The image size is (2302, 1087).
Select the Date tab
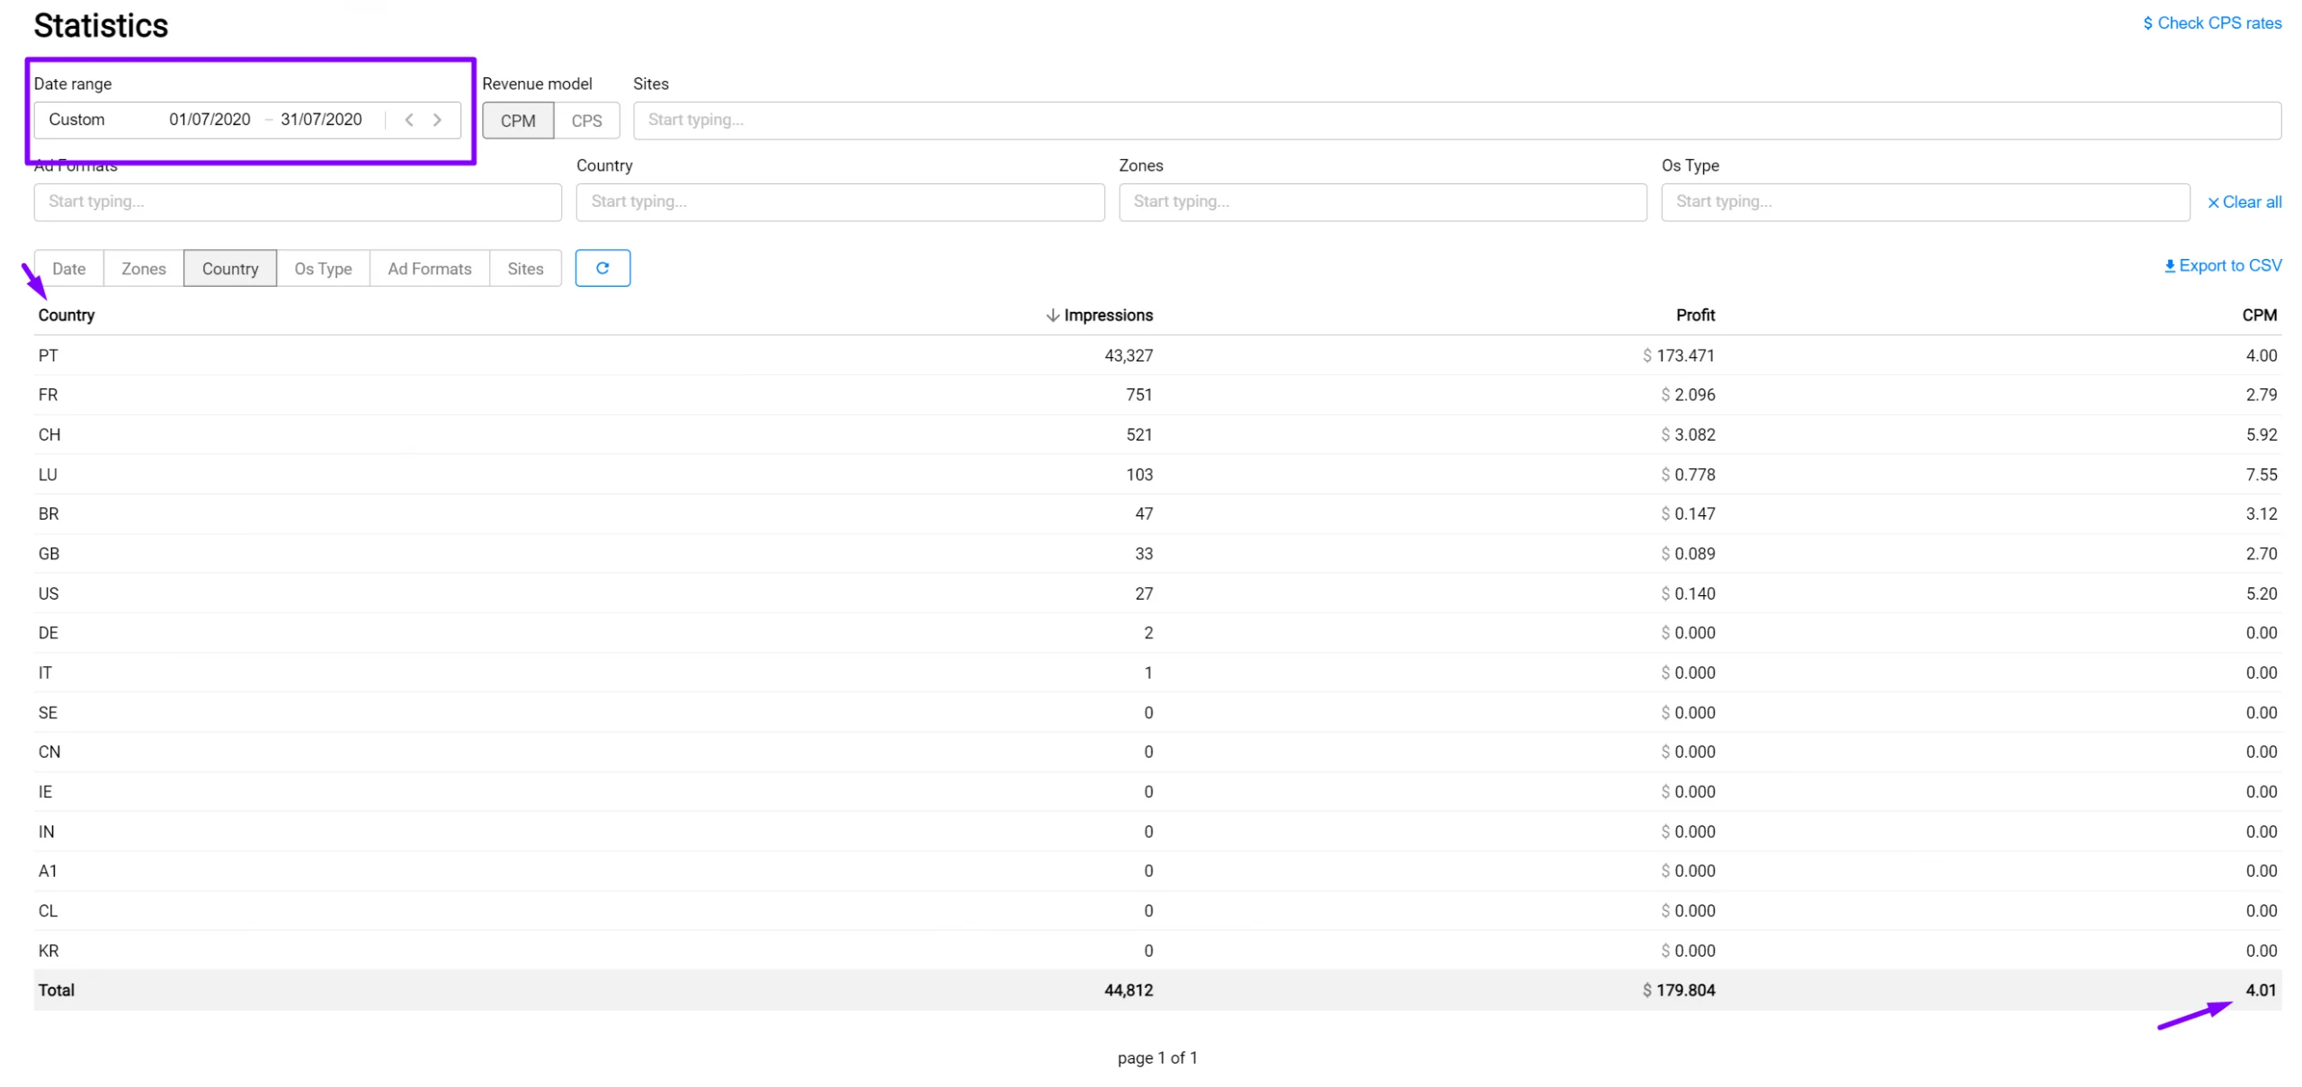click(x=67, y=267)
